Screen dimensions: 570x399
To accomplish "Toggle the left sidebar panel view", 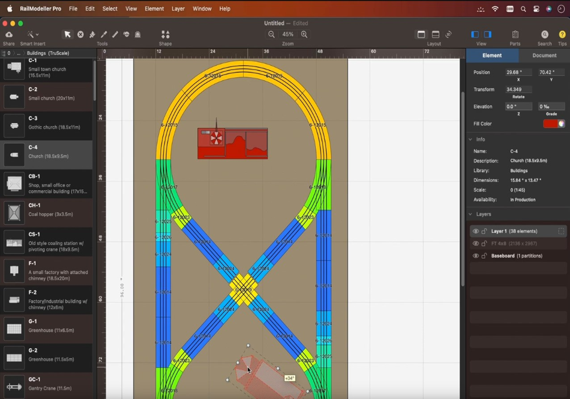I will point(475,35).
